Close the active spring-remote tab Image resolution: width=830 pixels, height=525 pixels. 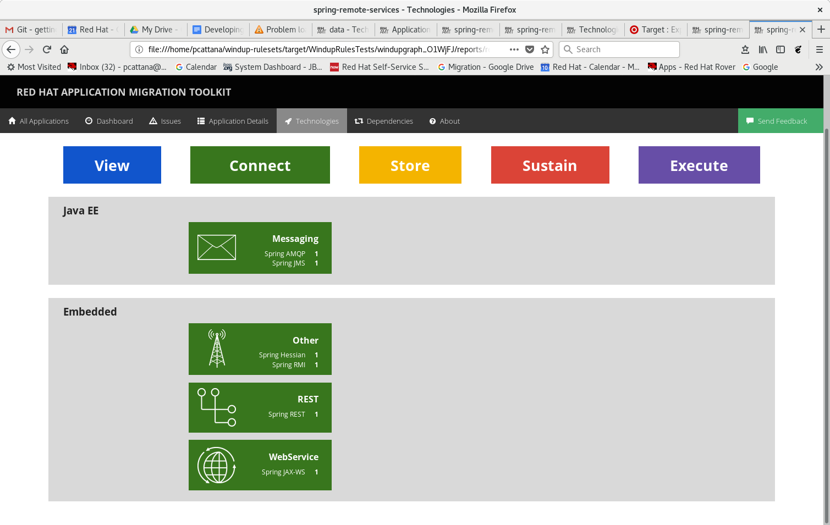click(802, 30)
